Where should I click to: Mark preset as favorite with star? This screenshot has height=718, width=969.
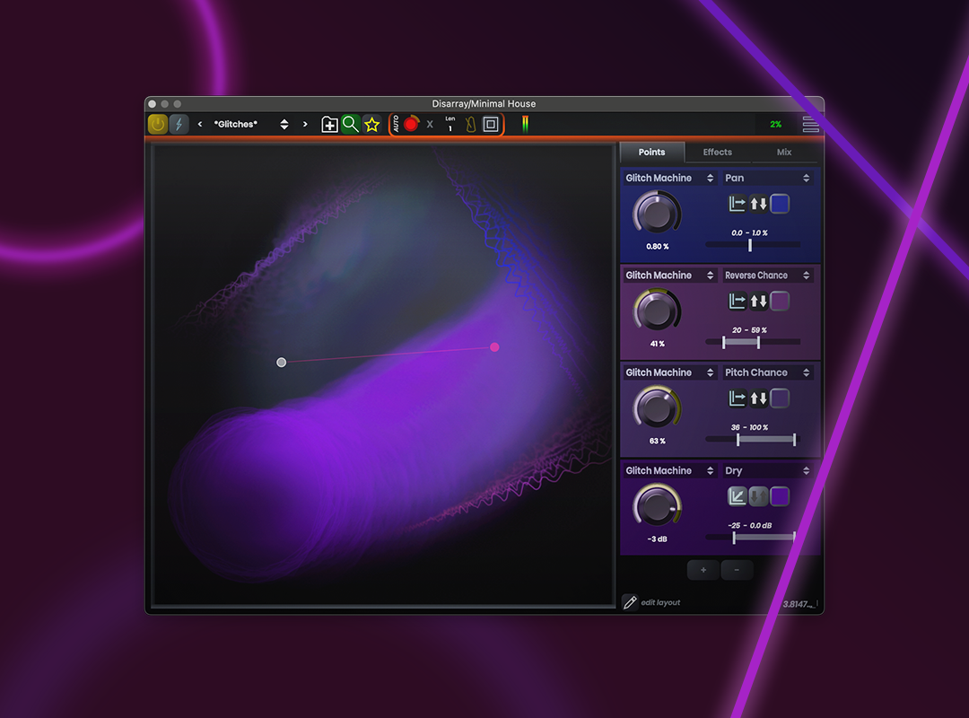(x=371, y=125)
